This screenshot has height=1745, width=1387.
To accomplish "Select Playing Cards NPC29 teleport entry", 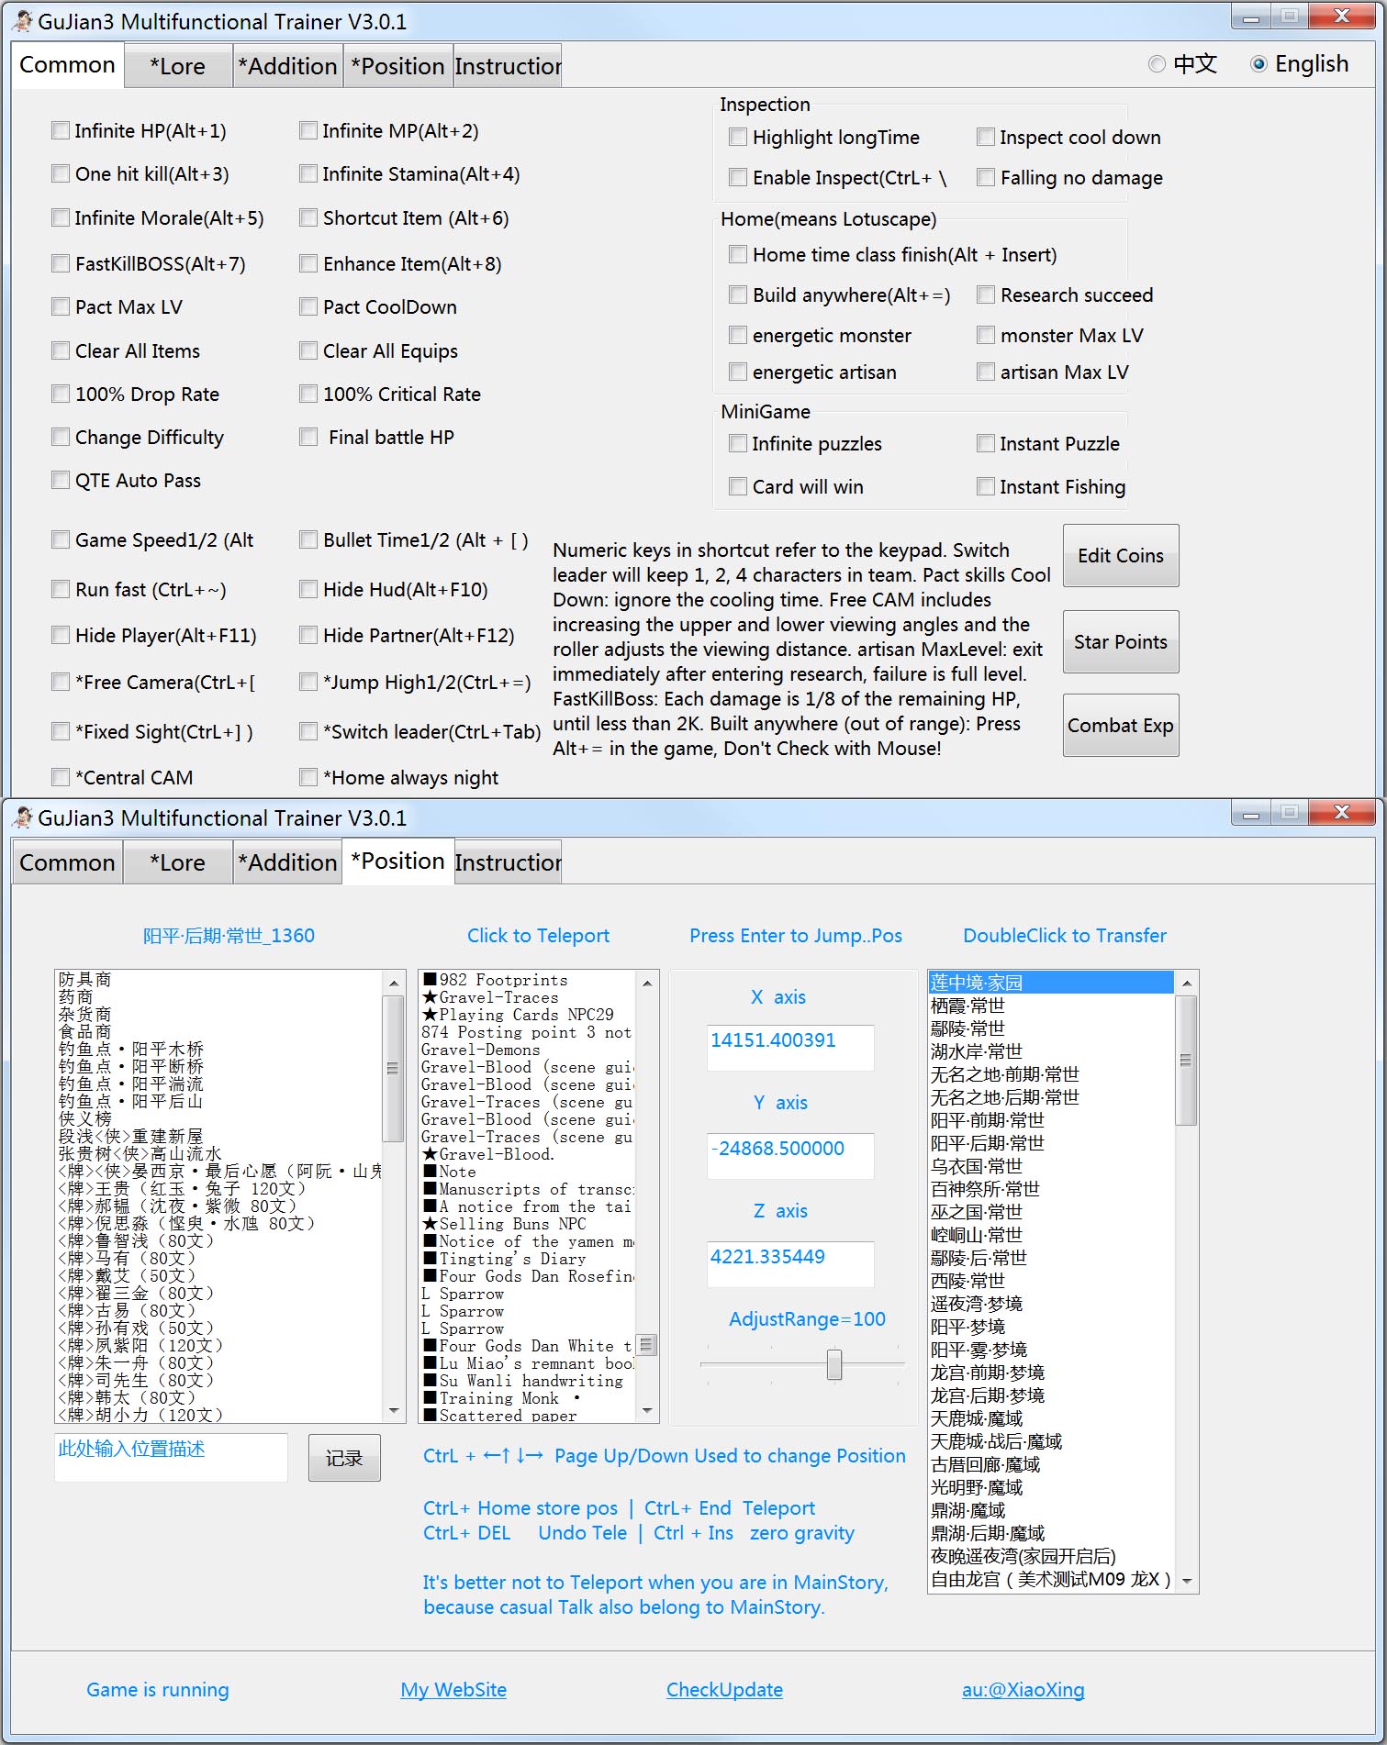I will pyautogui.click(x=528, y=1015).
